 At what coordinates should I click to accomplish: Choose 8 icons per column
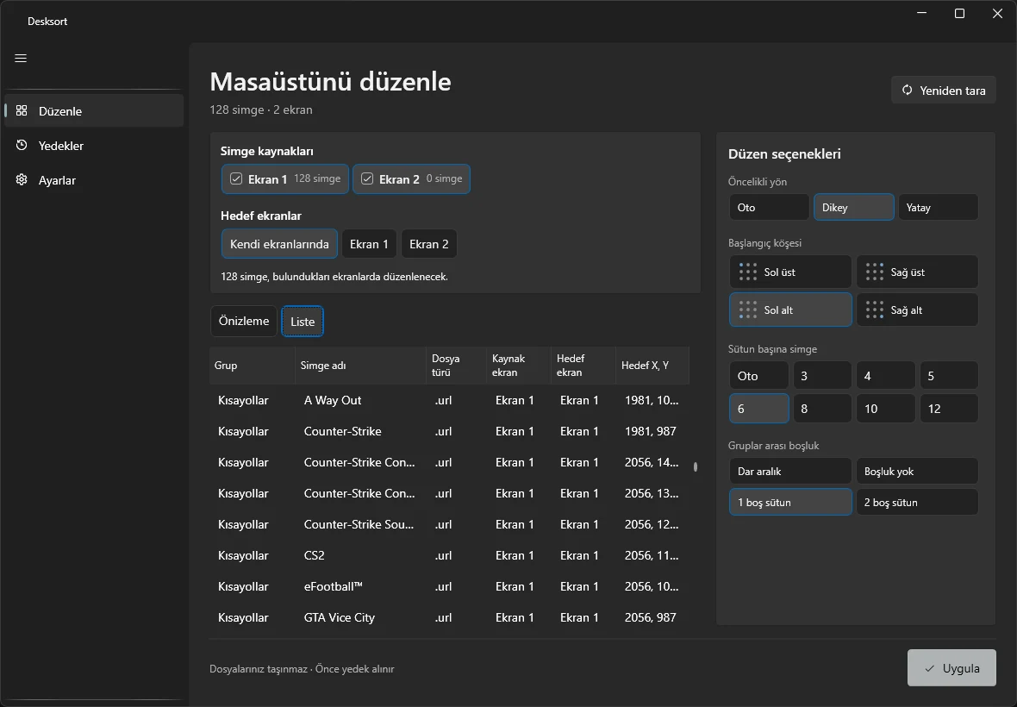(821, 409)
